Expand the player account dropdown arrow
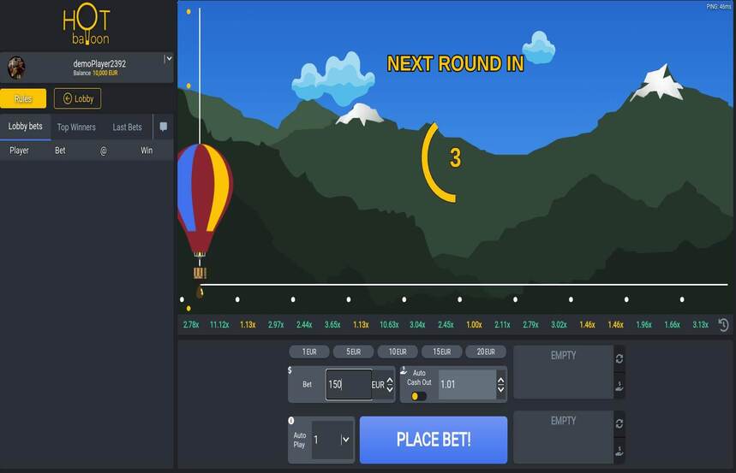The width and height of the screenshot is (736, 473). [x=169, y=59]
